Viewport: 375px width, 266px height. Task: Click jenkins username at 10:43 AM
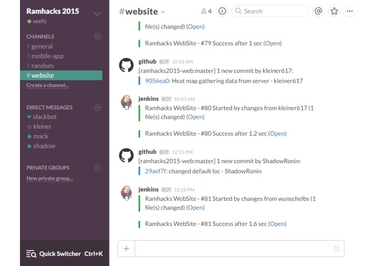point(148,99)
